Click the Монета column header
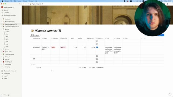The width and height of the screenshot is (173, 97). (x=36, y=38)
